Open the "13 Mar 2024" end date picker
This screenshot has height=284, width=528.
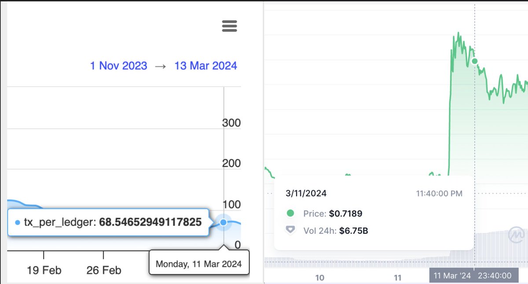[205, 65]
